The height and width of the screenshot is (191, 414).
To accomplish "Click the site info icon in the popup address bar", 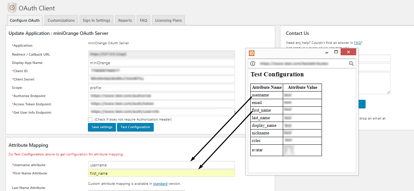I will coord(253,64).
